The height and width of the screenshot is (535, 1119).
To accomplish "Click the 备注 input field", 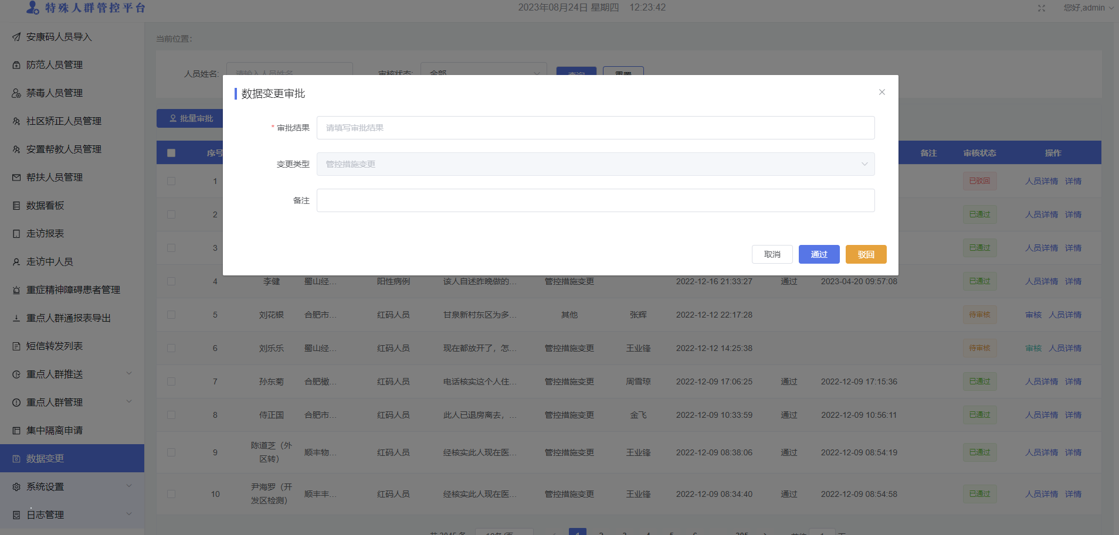I will point(595,200).
